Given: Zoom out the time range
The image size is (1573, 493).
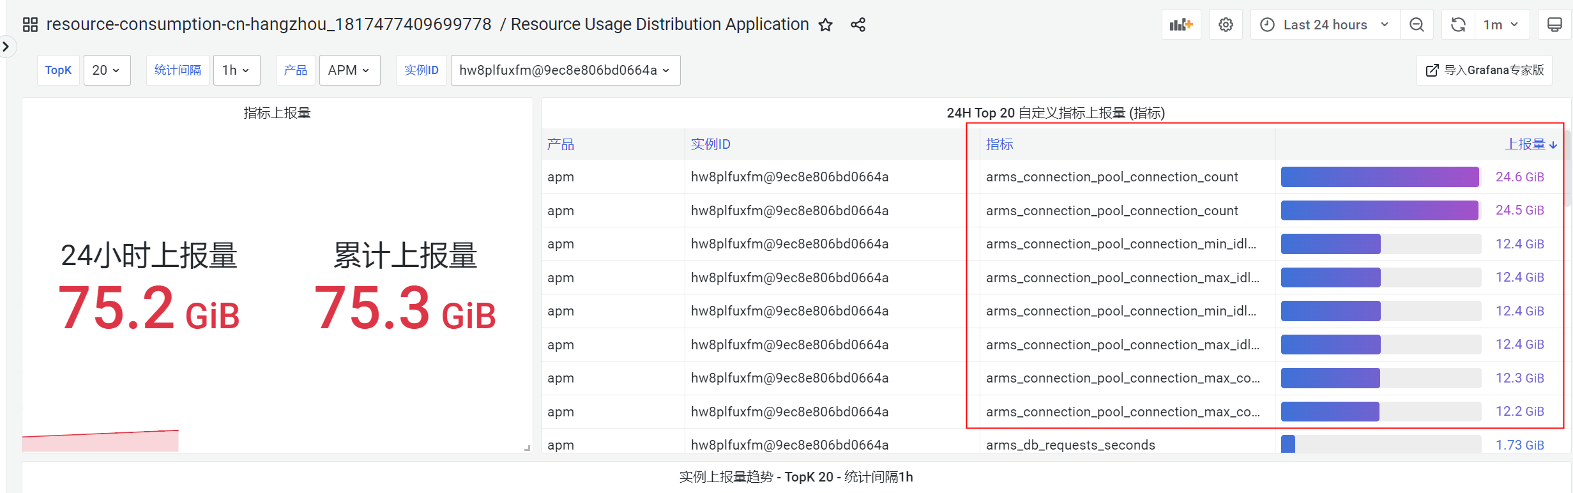Looking at the screenshot, I should point(1417,25).
